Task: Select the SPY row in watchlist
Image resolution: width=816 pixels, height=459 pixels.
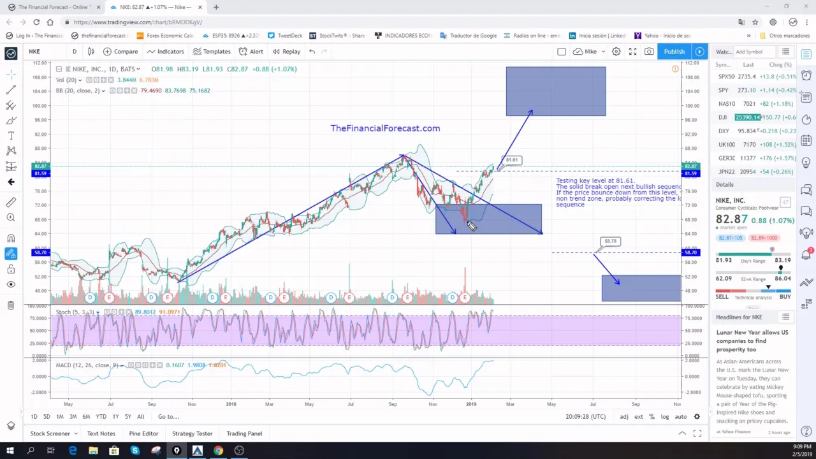Action: [754, 90]
